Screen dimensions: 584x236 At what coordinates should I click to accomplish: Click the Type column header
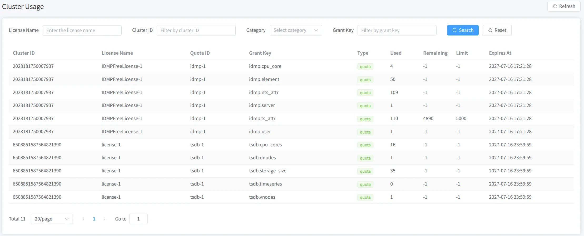[363, 53]
